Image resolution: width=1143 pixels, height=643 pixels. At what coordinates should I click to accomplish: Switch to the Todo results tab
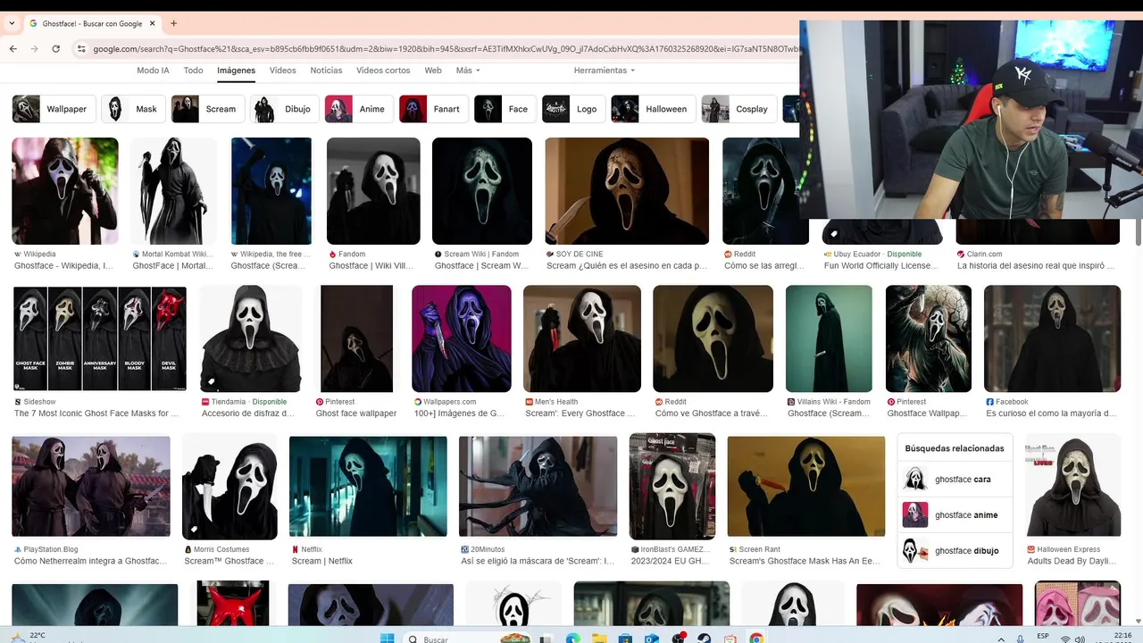[193, 71]
